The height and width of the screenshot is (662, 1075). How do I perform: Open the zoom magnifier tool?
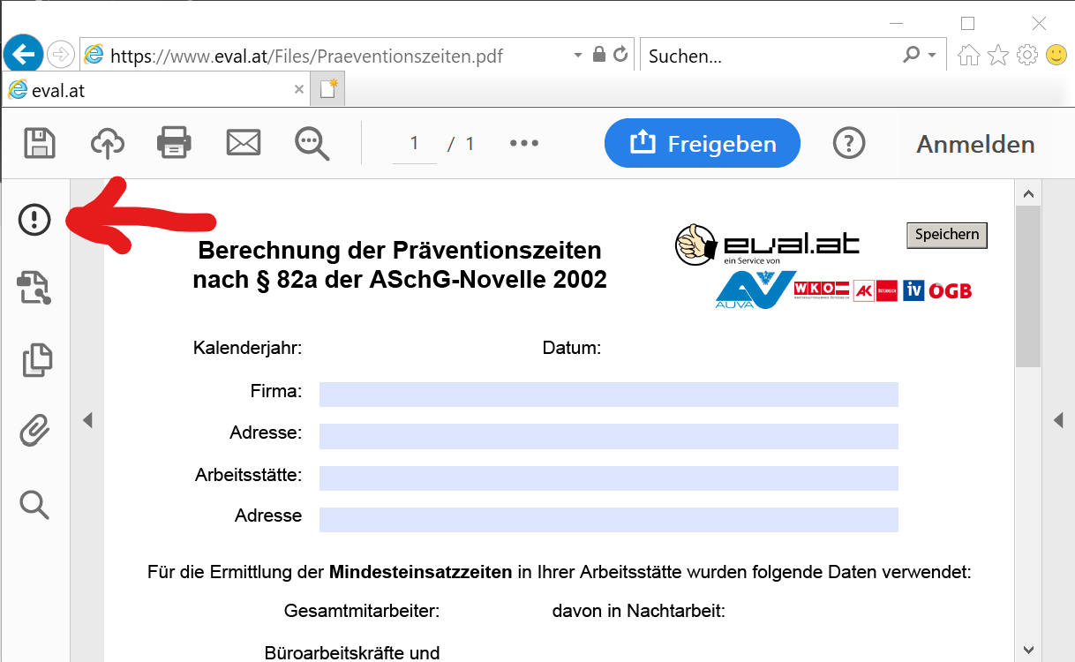312,144
